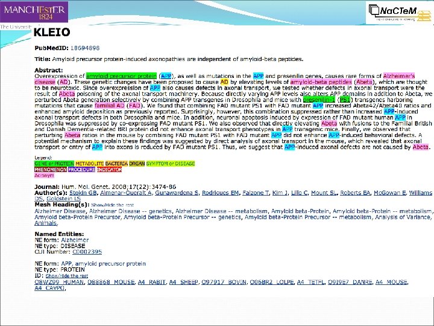The width and height of the screenshot is (434, 326).
Task: Open A4_CAVPO protein ID
Action: point(49,288)
